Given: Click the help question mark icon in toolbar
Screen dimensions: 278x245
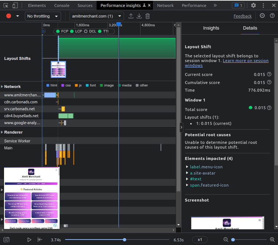Looking at the screenshot, I should point(272,16).
